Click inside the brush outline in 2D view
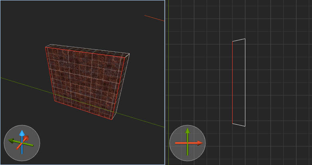312x165 pixels. click(x=239, y=82)
